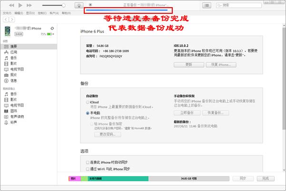
Task: Click the iOS 10.0.2 version label
Action: tap(181, 46)
